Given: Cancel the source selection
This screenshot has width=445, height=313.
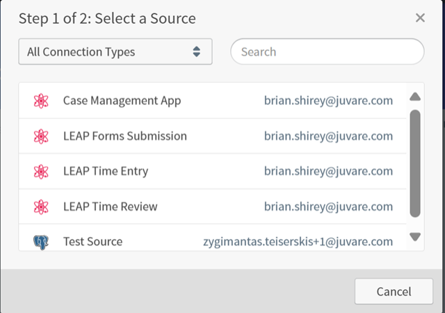Looking at the screenshot, I should (x=394, y=291).
